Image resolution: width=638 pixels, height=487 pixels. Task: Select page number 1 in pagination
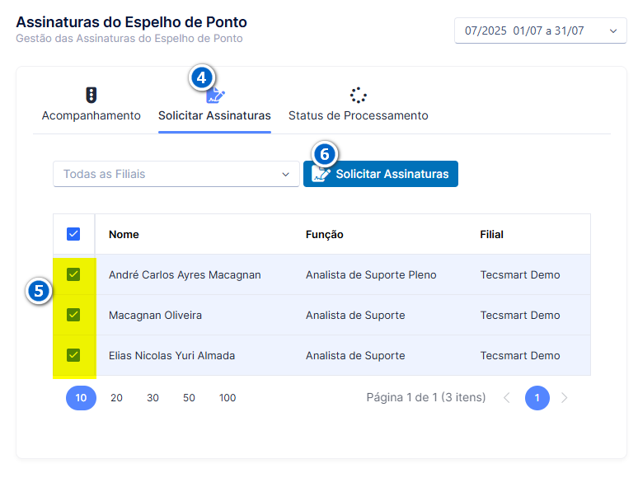(537, 397)
